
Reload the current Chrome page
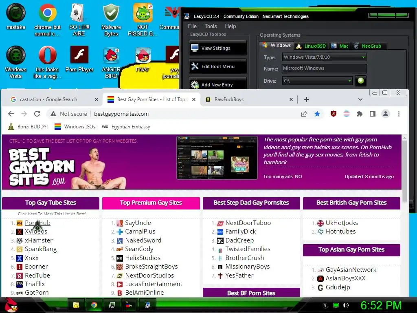[x=37, y=114]
